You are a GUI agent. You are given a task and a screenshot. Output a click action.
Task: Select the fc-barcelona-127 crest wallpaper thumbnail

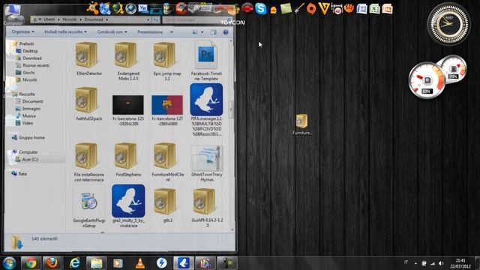[x=167, y=110]
